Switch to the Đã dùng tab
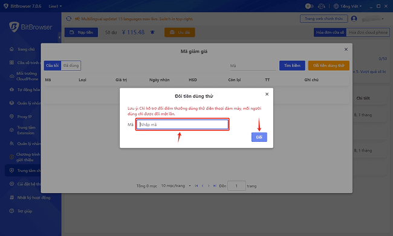The height and width of the screenshot is (236, 393). 71,66
